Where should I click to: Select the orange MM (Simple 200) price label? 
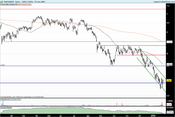click(x=25, y=4)
